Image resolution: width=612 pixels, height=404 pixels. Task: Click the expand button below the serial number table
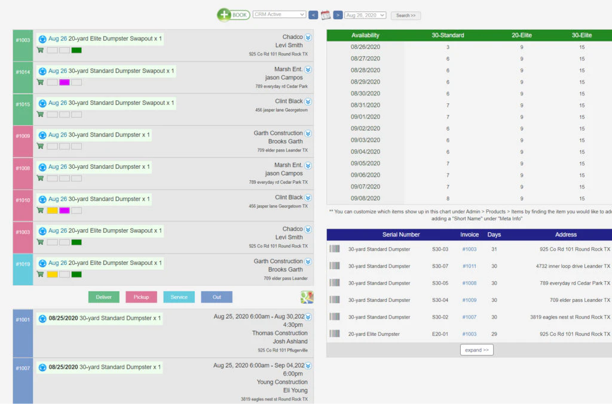(476, 350)
